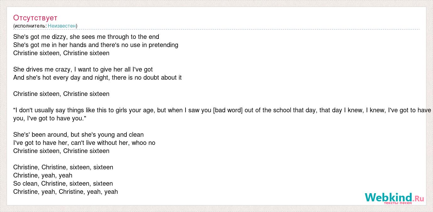Click the line "Christine, Christine, sixteen, sixteen"
433x212 pixels.
(63, 167)
